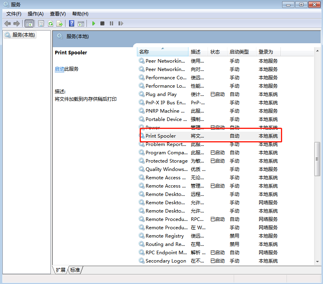Click the Pause Service toolbar icon
This screenshot has height=284, width=323.
click(111, 23)
